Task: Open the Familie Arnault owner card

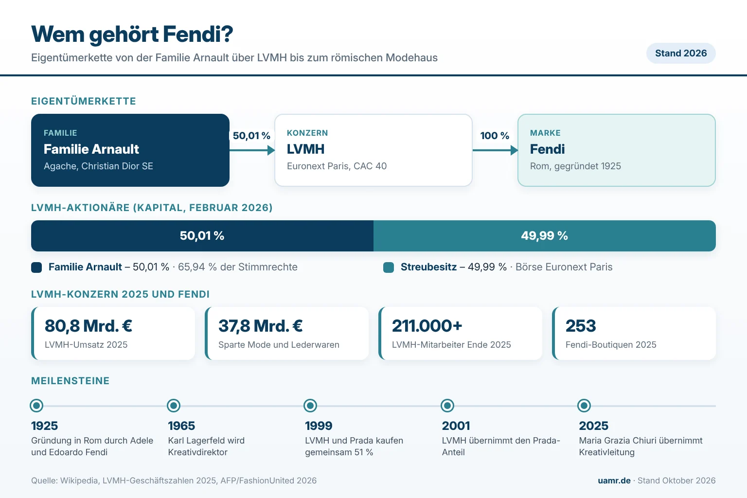Action: click(x=130, y=150)
